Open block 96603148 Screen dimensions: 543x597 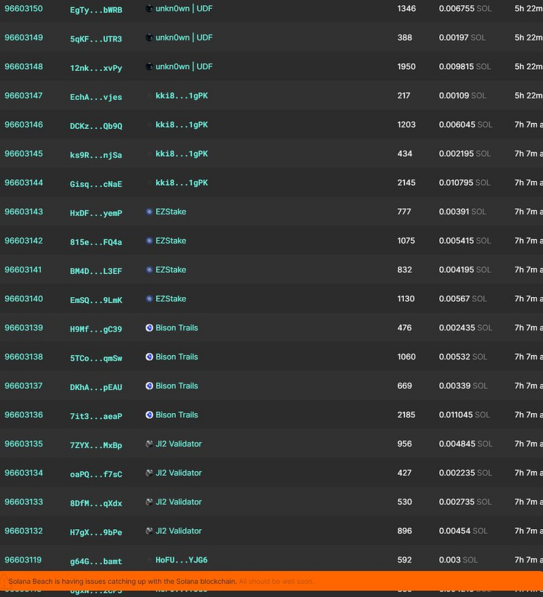point(24,66)
